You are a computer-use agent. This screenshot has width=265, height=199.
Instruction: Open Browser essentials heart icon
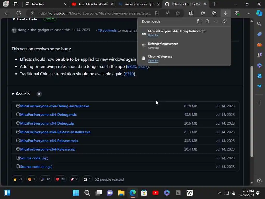237,13
